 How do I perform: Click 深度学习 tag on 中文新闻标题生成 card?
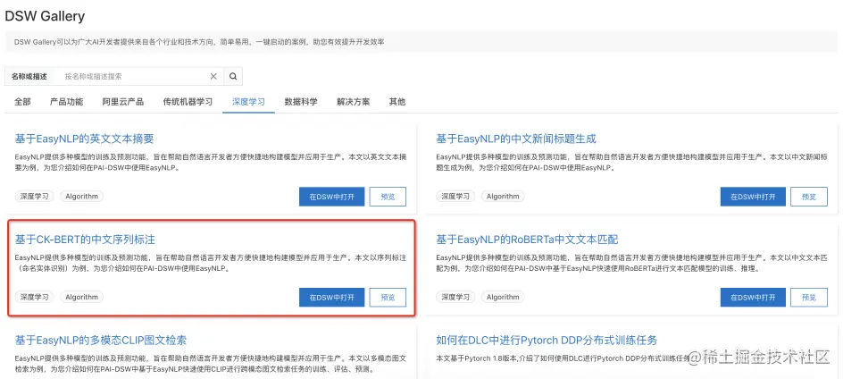(x=456, y=197)
